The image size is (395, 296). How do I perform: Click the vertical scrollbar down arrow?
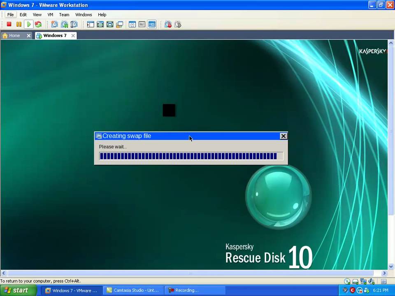click(x=391, y=266)
